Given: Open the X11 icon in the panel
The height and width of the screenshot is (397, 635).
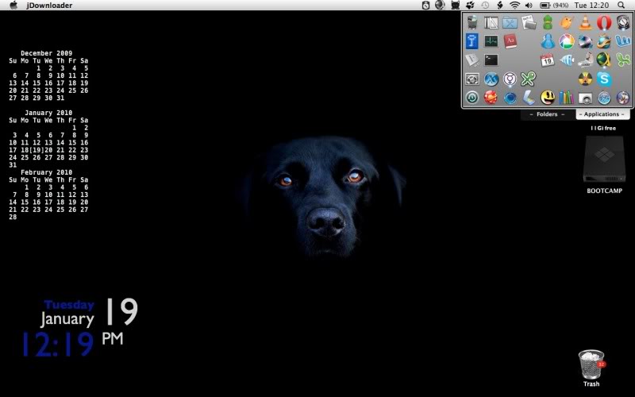Looking at the screenshot, I should coord(491,79).
